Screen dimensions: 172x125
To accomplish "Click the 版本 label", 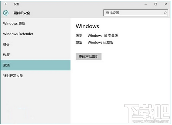I will [x=79, y=36].
